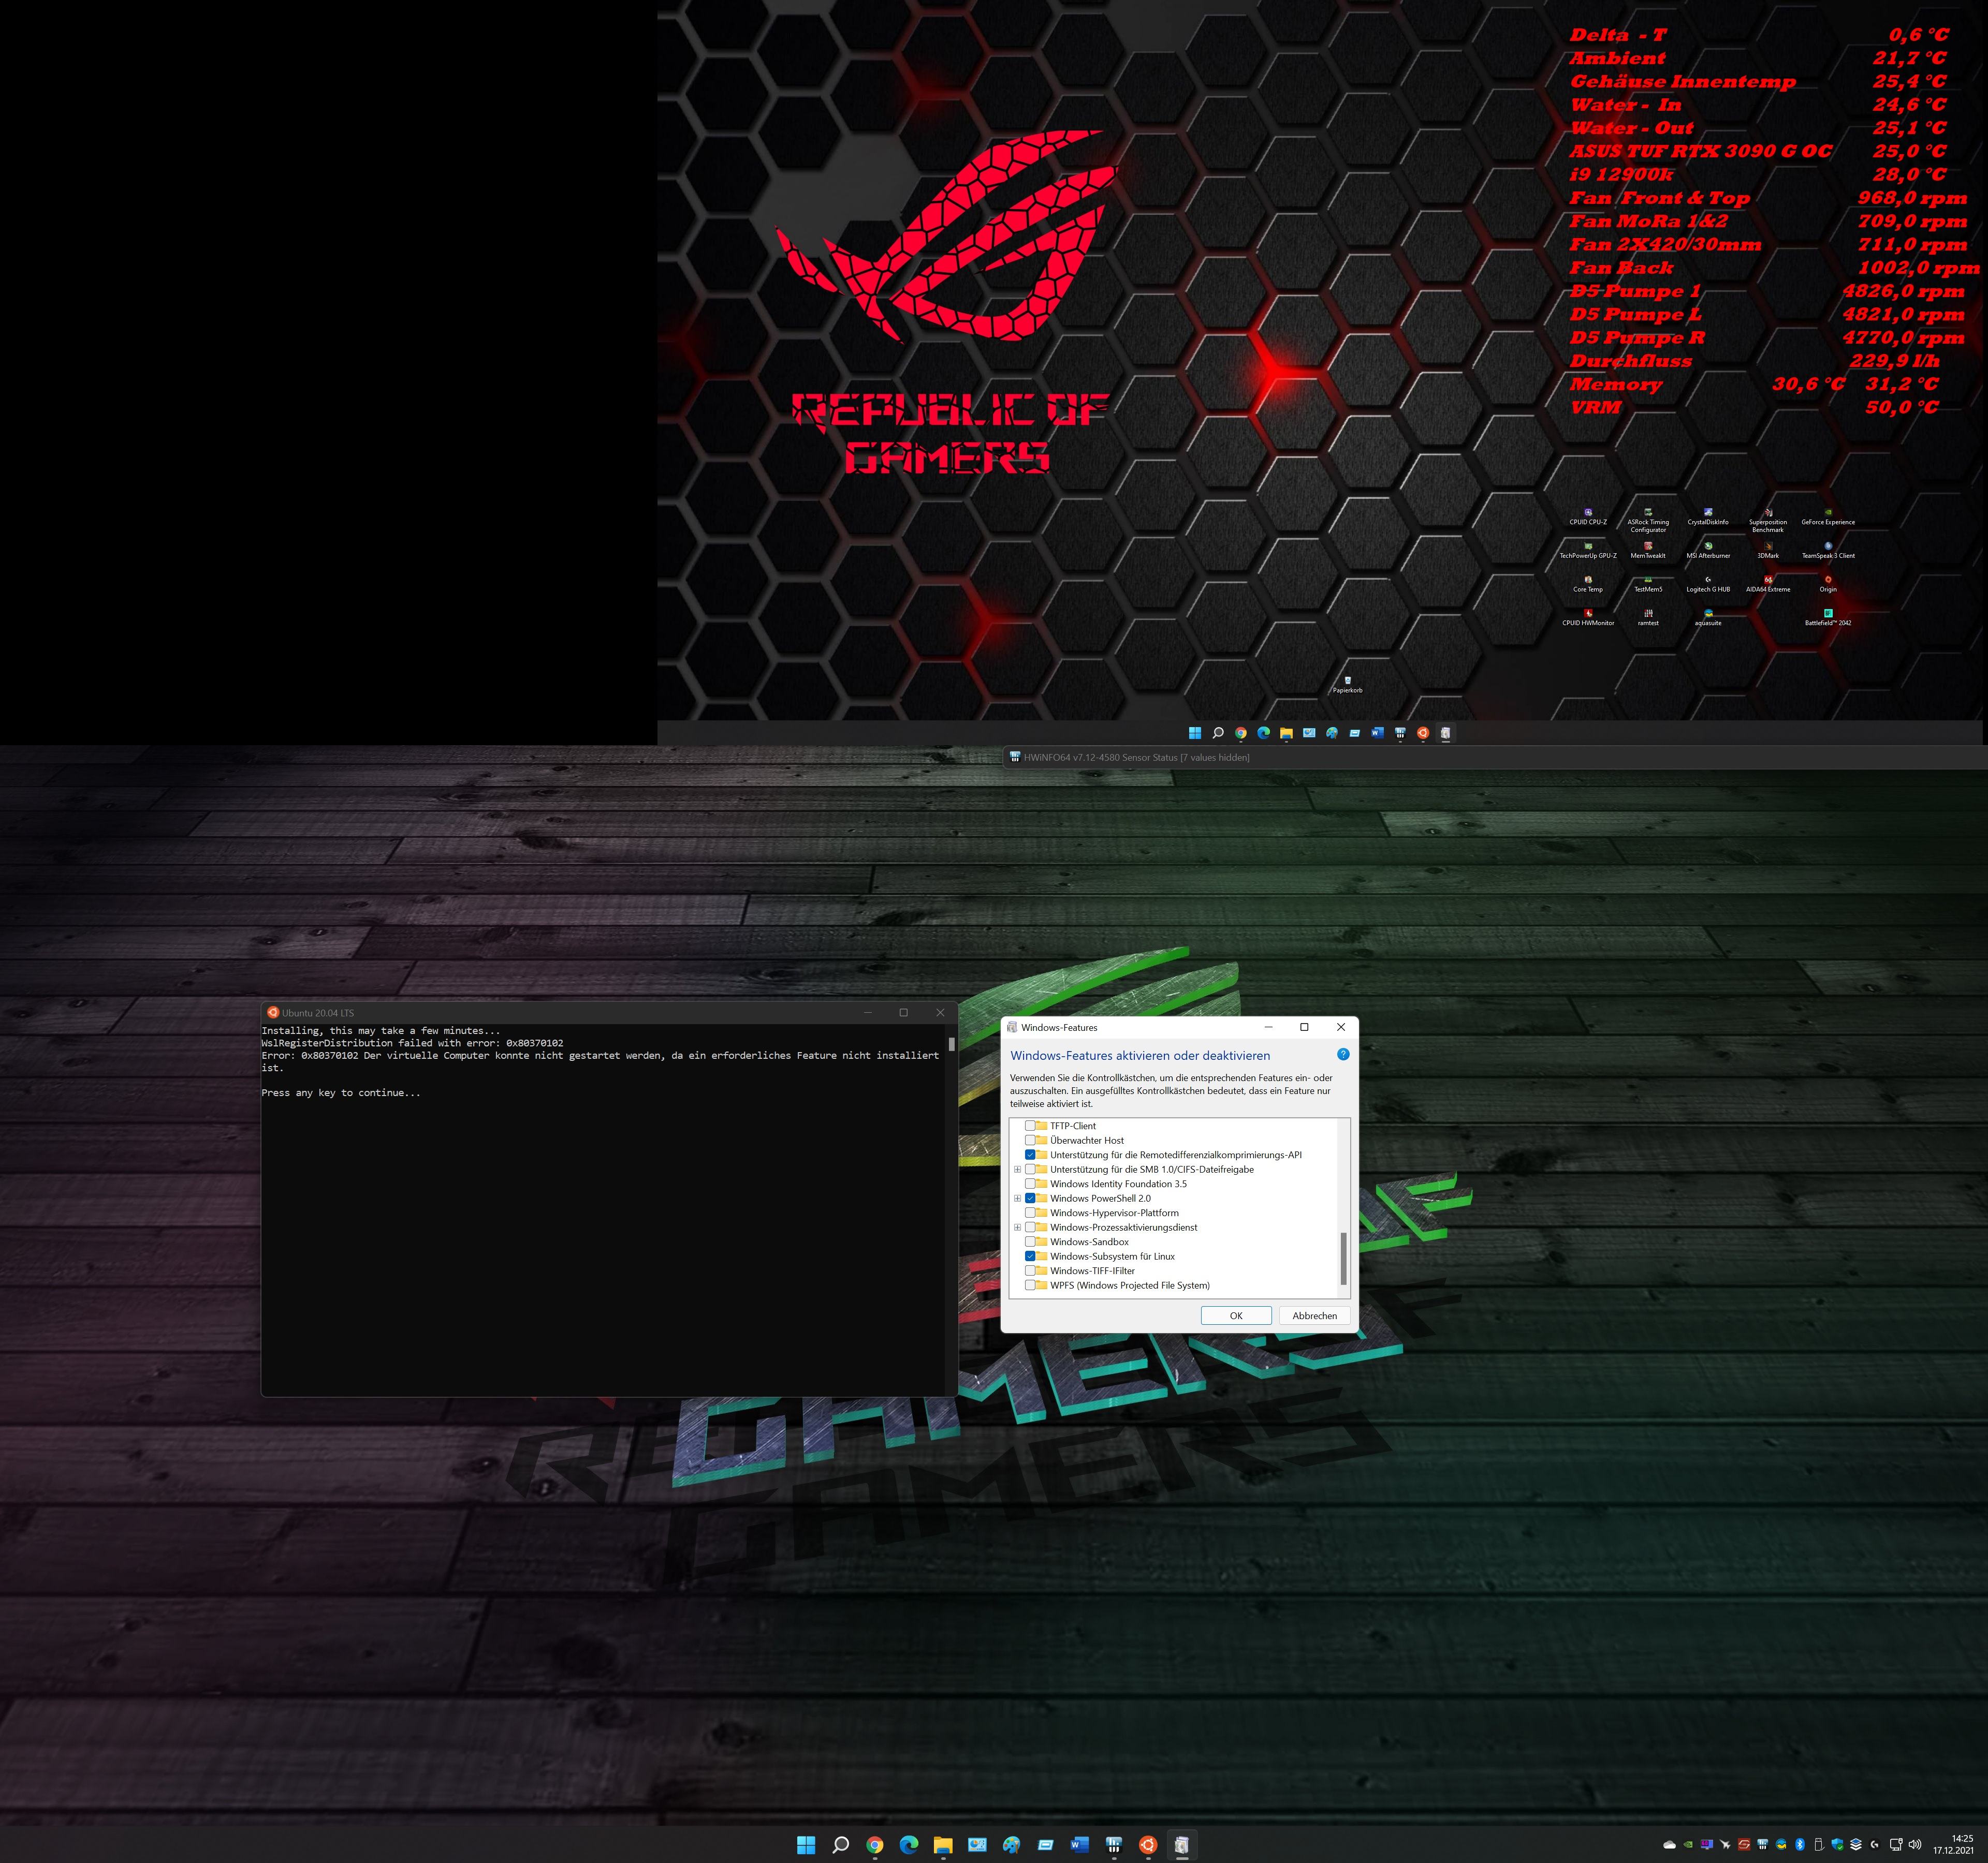Open Google Chrome from bottom taskbar

[875, 1845]
